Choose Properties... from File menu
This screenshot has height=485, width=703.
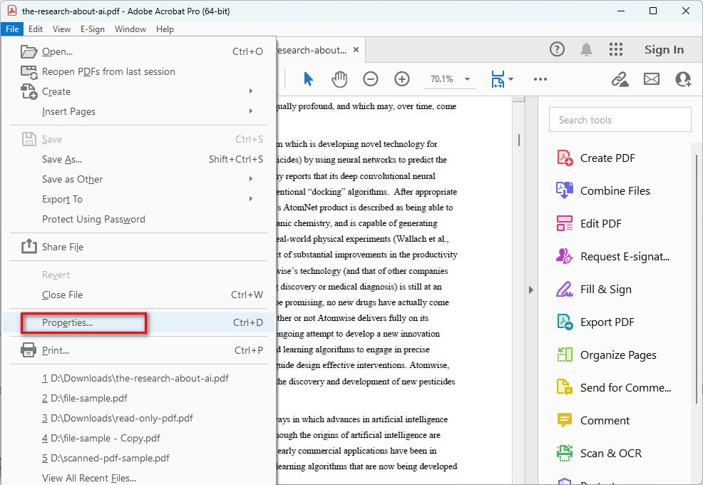click(x=139, y=322)
